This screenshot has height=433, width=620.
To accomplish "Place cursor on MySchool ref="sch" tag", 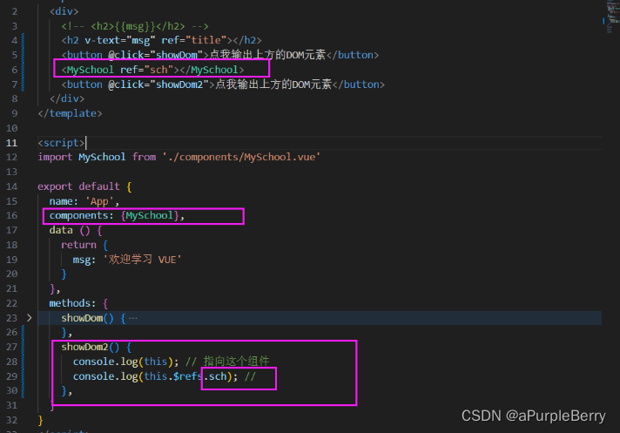I will click(x=152, y=70).
